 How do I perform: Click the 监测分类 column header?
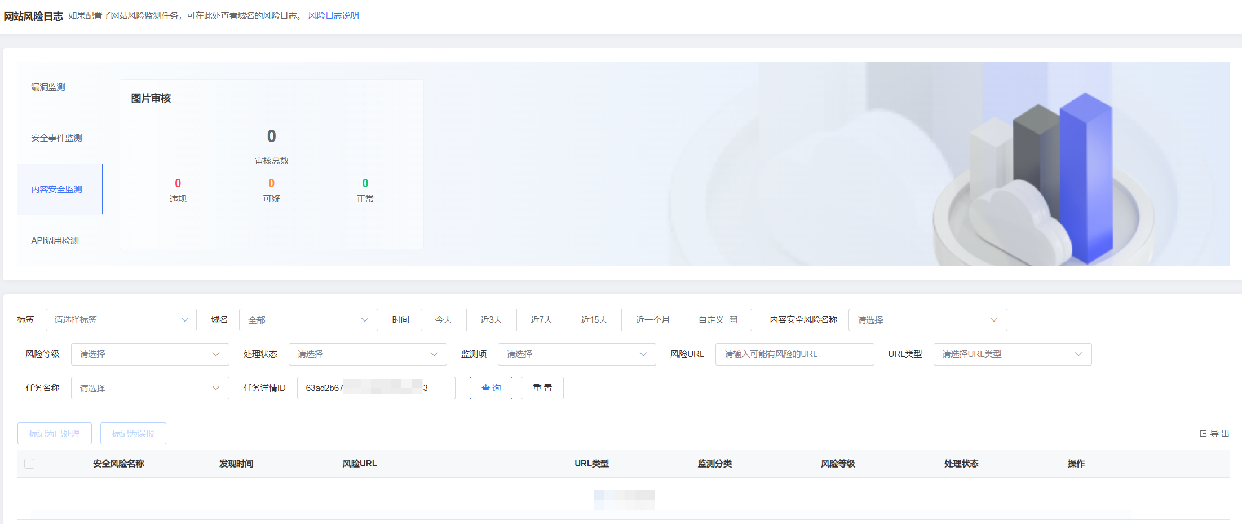(715, 464)
